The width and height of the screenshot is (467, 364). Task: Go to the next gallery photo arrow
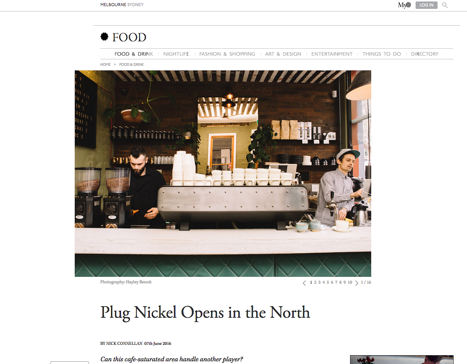click(x=357, y=283)
